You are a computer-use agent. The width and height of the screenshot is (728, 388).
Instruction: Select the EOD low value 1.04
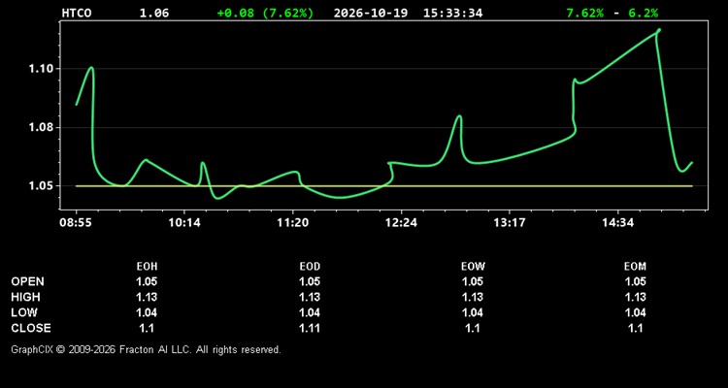pyautogui.click(x=310, y=312)
